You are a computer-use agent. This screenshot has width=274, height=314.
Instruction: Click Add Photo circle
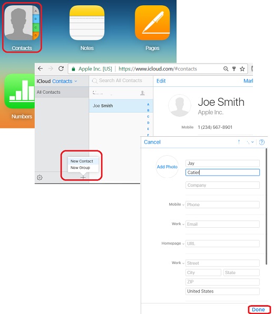(167, 167)
